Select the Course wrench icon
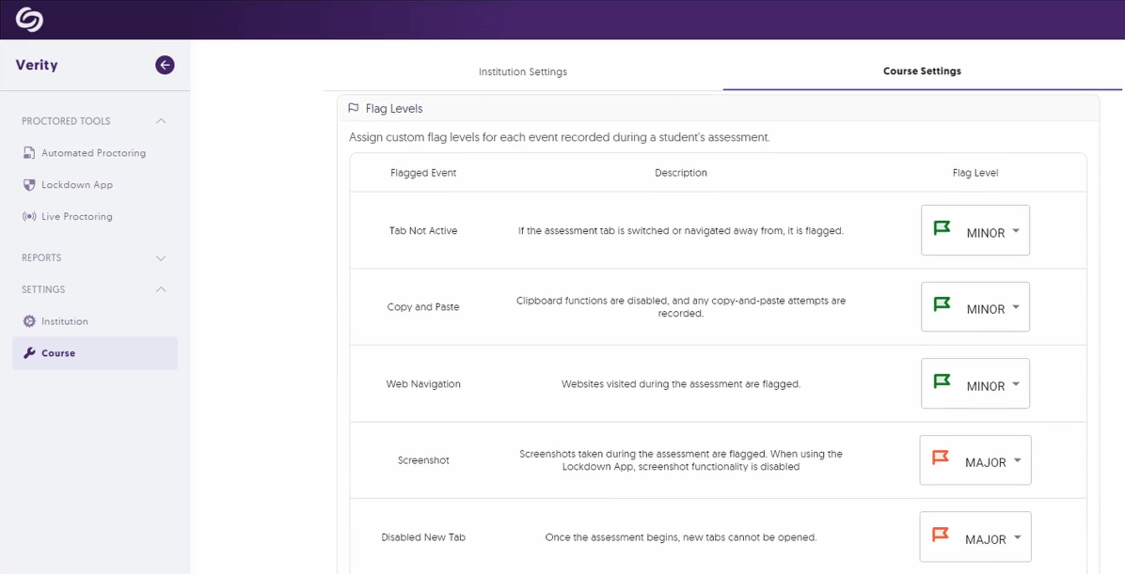This screenshot has height=574, width=1125. pos(29,352)
